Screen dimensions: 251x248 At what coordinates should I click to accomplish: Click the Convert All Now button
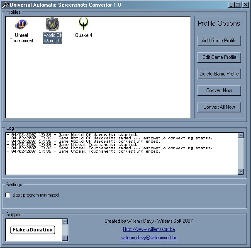(x=219, y=107)
